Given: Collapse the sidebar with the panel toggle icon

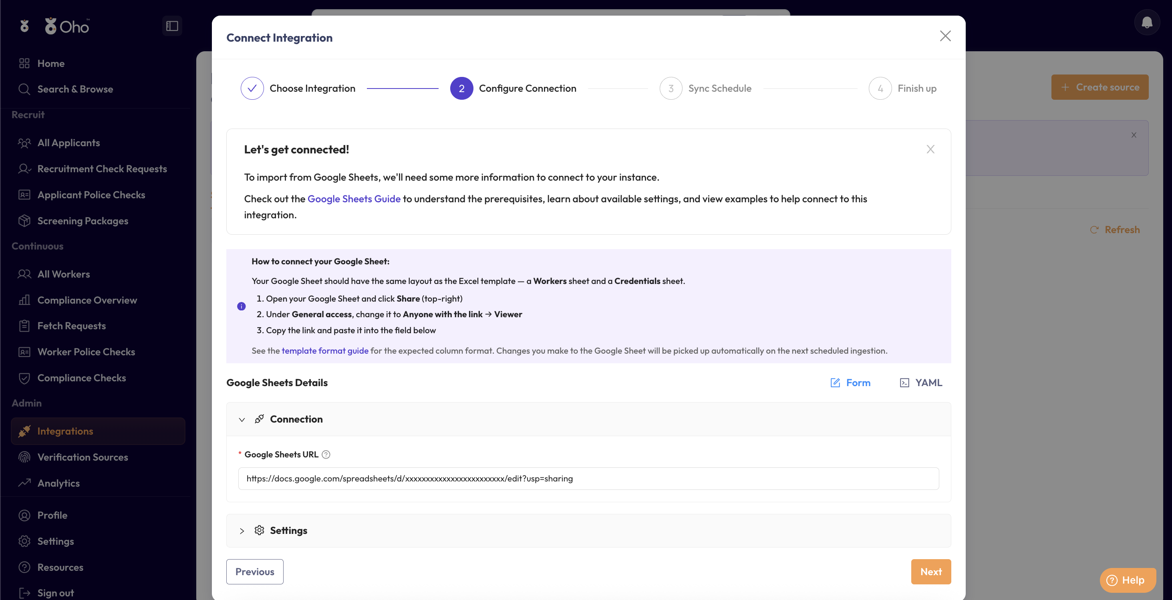Looking at the screenshot, I should point(172,26).
